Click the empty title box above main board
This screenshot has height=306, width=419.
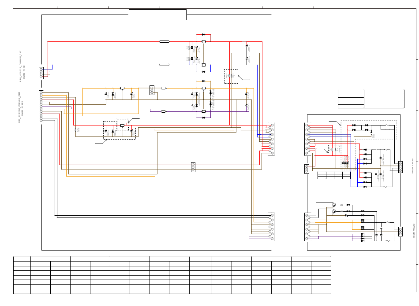pyautogui.click(x=157, y=15)
